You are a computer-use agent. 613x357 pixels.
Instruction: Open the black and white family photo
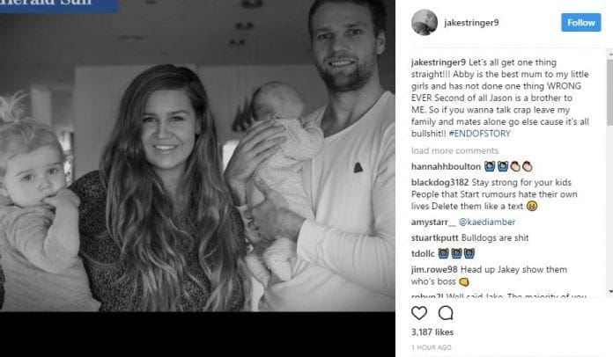point(197,156)
